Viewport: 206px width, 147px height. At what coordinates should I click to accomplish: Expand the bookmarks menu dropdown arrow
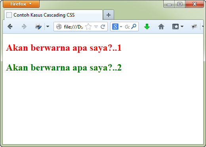(182, 27)
